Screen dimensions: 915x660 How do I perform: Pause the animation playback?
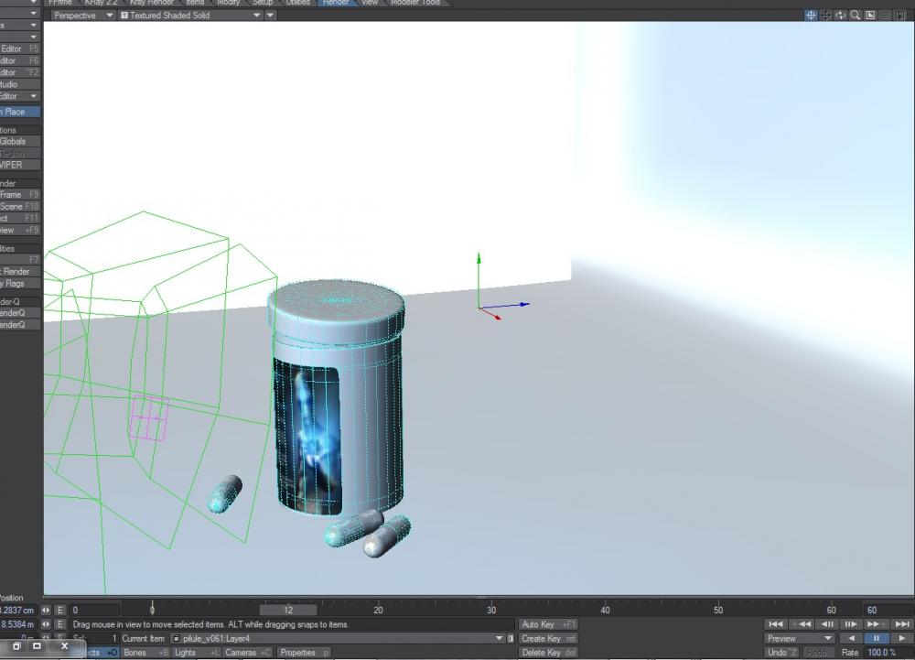click(877, 638)
